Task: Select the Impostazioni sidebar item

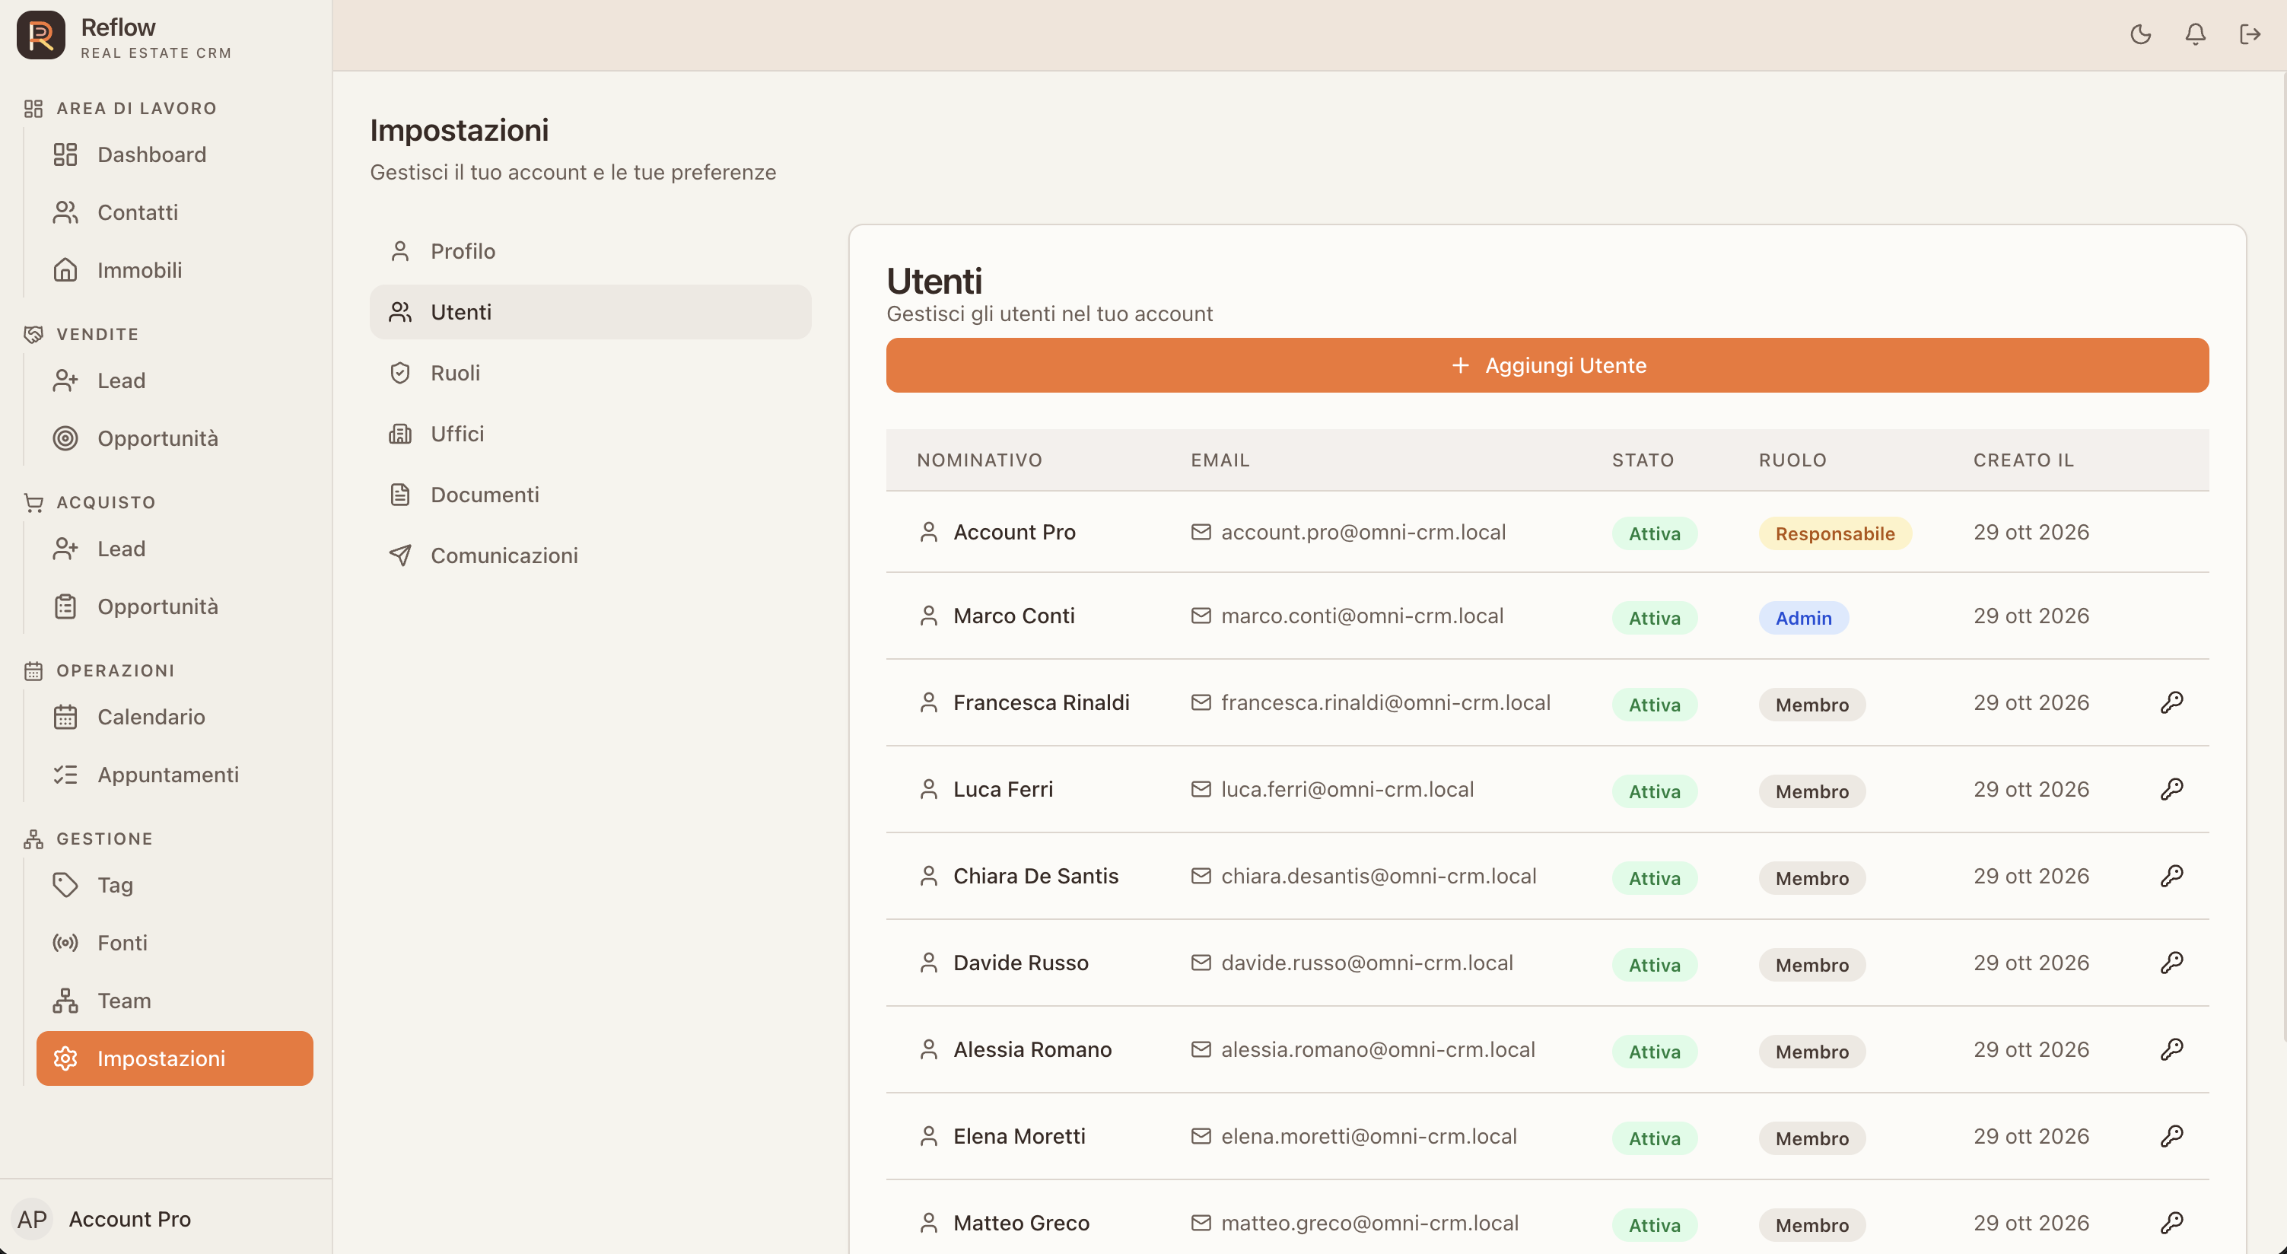Action: tap(175, 1058)
